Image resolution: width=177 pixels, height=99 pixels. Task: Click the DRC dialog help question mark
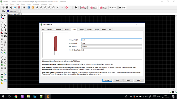(x=136, y=24)
